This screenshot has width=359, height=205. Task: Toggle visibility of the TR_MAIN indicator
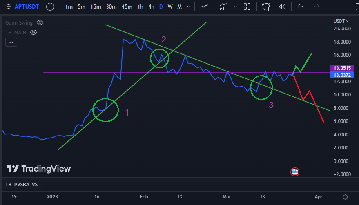[x=33, y=32]
